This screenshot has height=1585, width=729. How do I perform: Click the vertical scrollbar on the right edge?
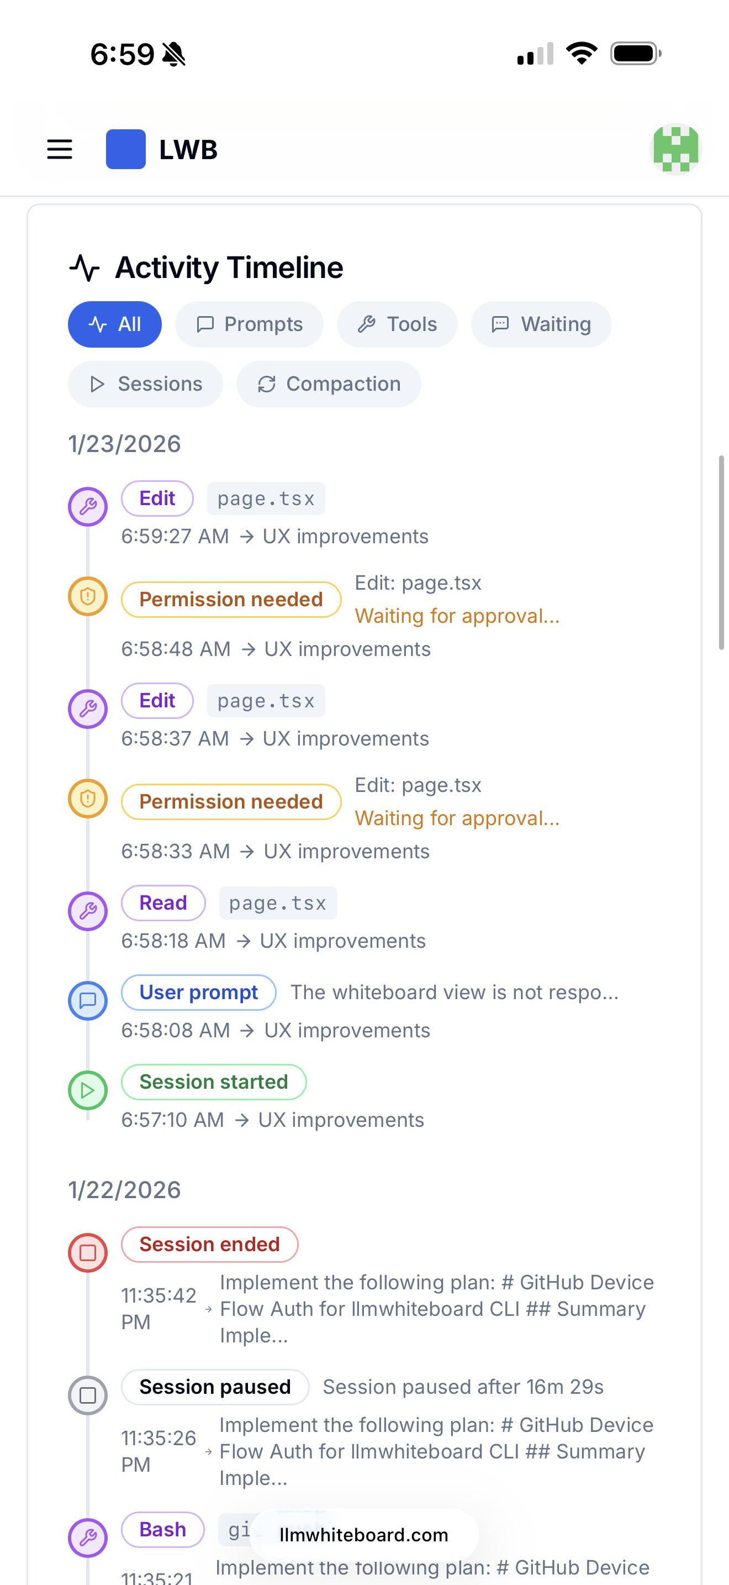722,553
